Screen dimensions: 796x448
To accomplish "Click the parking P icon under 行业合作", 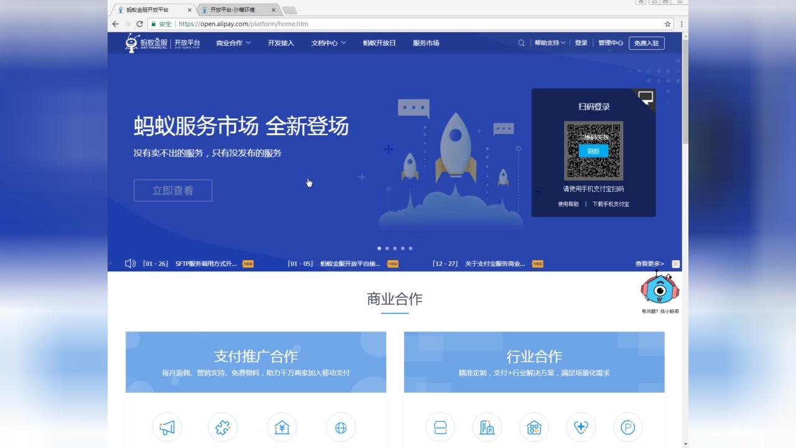I will point(628,427).
